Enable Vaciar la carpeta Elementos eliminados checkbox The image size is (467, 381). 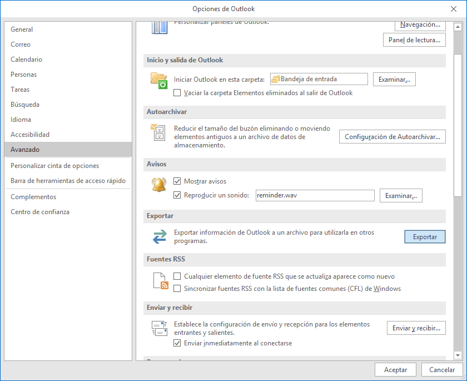click(177, 93)
